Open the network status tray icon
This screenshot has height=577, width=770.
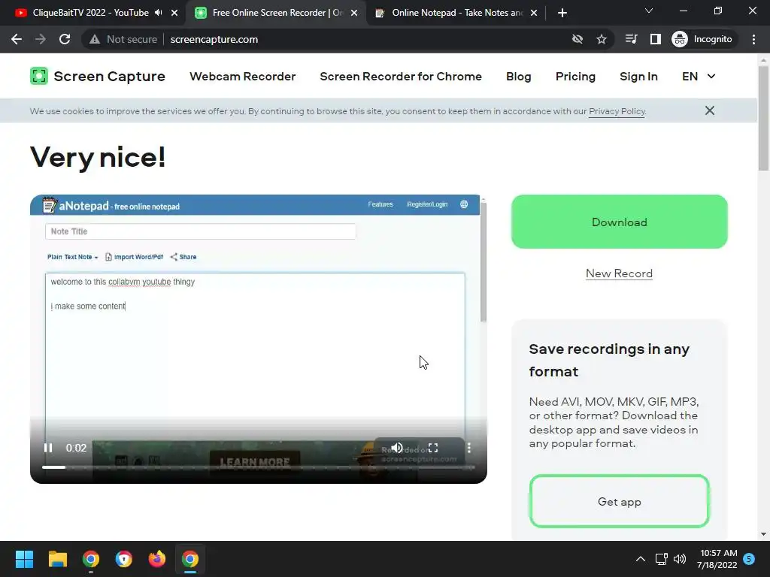(661, 559)
